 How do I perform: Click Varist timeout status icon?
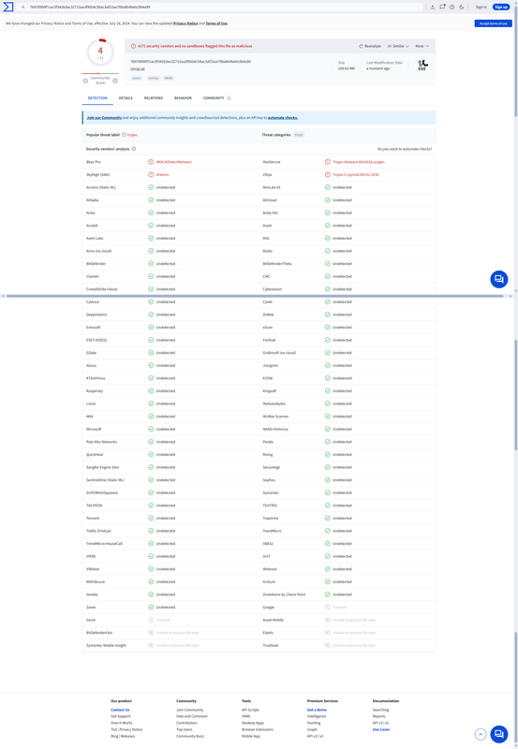[151, 620]
